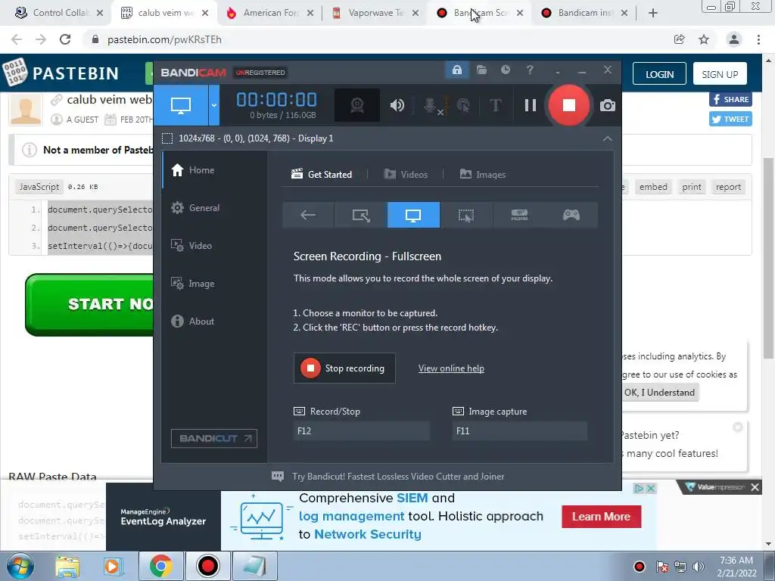Click the print button on Pastebin
The image size is (775, 581).
[692, 187]
